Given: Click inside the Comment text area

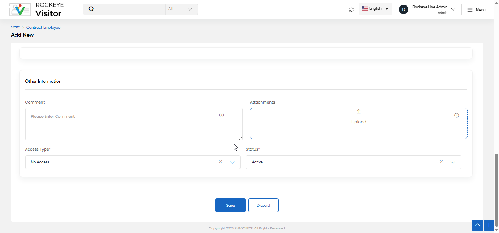Looking at the screenshot, I should [134, 124].
